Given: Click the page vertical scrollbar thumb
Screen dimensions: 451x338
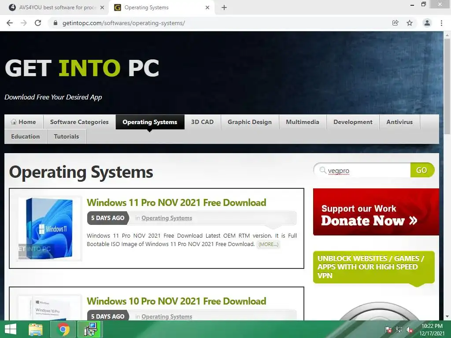Looking at the screenshot, I should [447, 86].
